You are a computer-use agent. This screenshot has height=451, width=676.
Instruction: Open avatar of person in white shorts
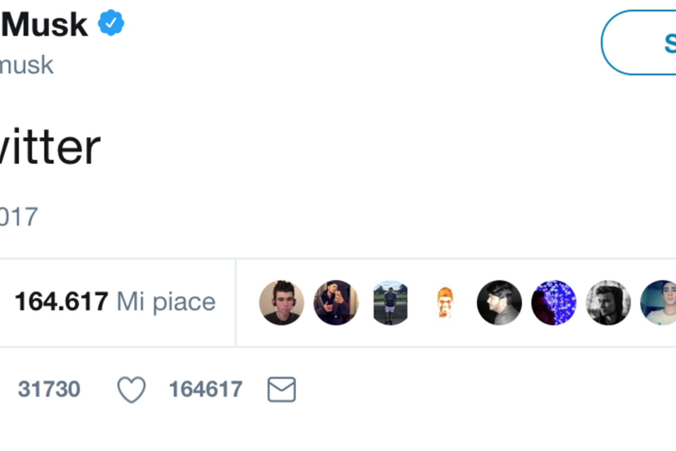[390, 303]
